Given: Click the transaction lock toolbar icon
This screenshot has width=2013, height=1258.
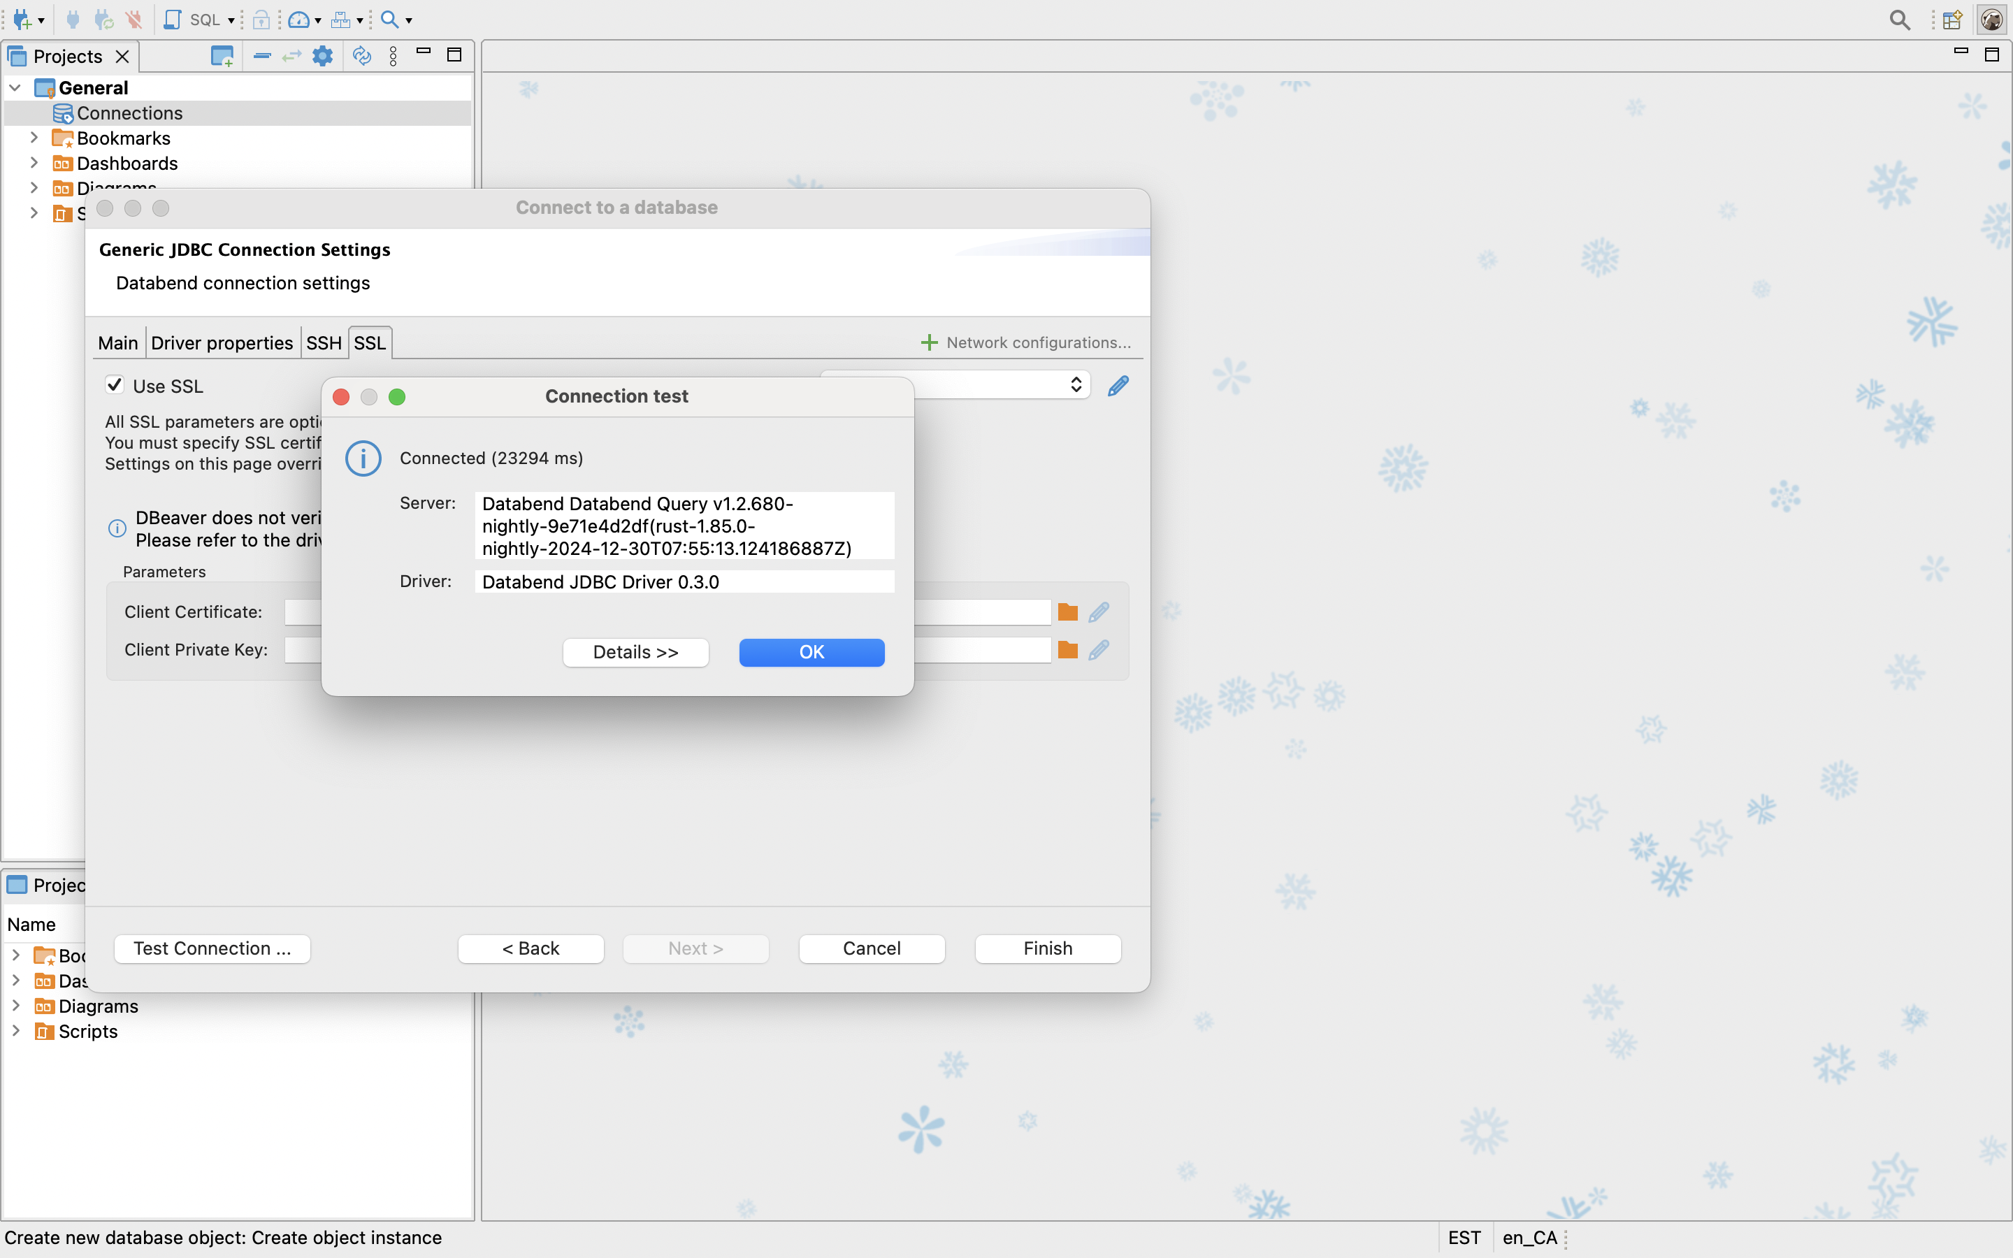Looking at the screenshot, I should click(261, 19).
